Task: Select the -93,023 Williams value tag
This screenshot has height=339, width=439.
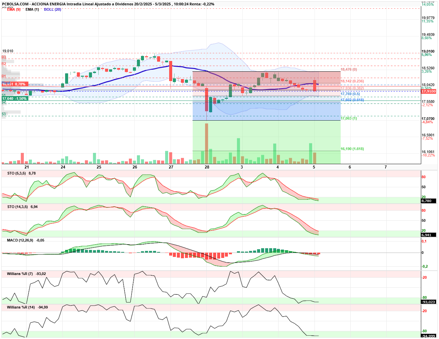Action: [429, 302]
